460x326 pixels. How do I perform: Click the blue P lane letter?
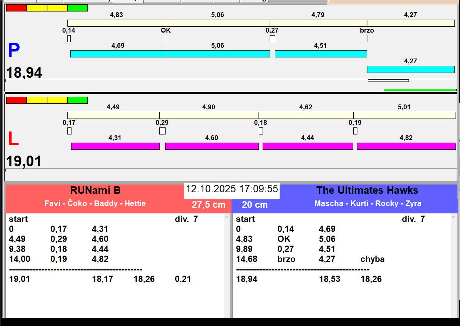coord(14,51)
